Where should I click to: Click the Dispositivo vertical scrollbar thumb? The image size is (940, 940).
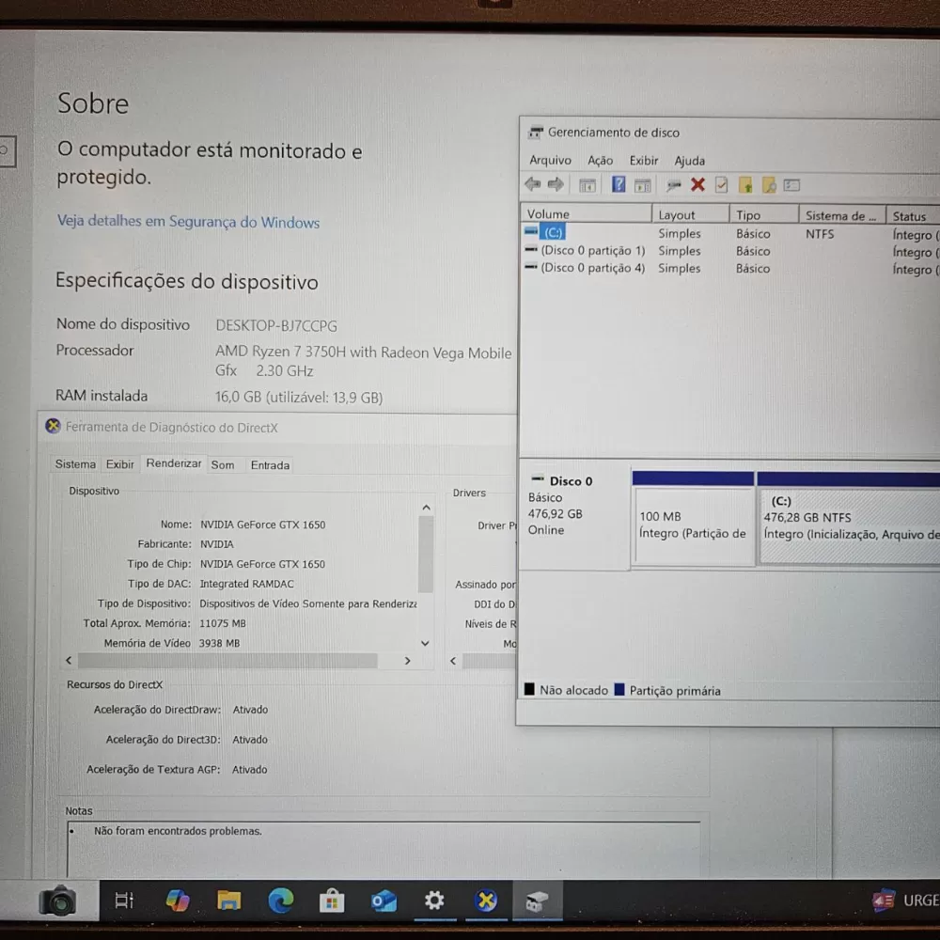coord(425,554)
